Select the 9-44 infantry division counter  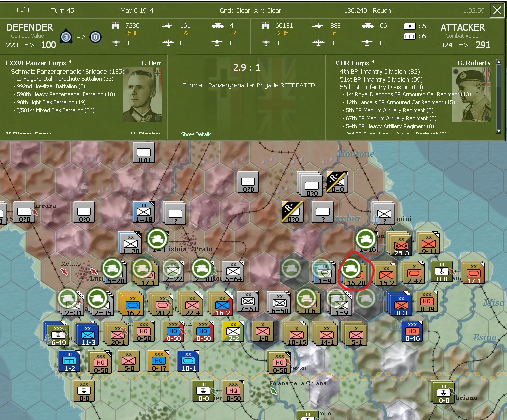click(x=428, y=244)
